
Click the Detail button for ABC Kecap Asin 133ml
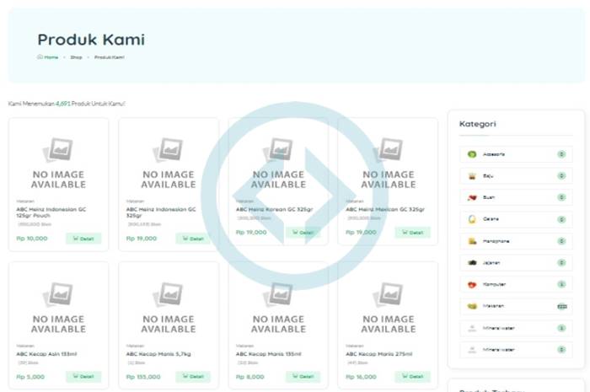83,378
